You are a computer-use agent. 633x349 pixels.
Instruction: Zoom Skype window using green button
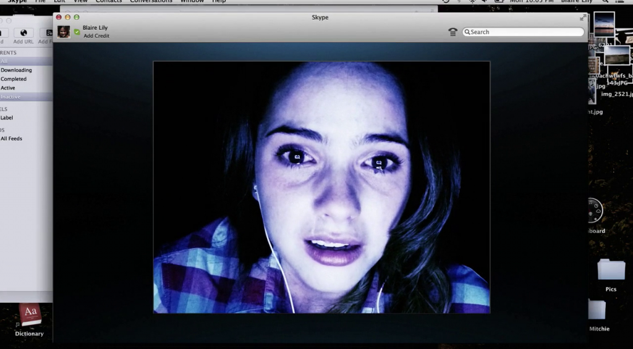[x=76, y=17]
